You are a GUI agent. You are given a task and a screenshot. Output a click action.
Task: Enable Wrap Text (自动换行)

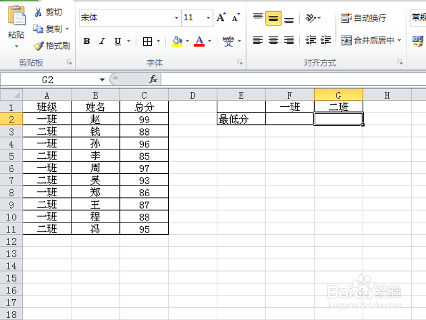click(364, 18)
